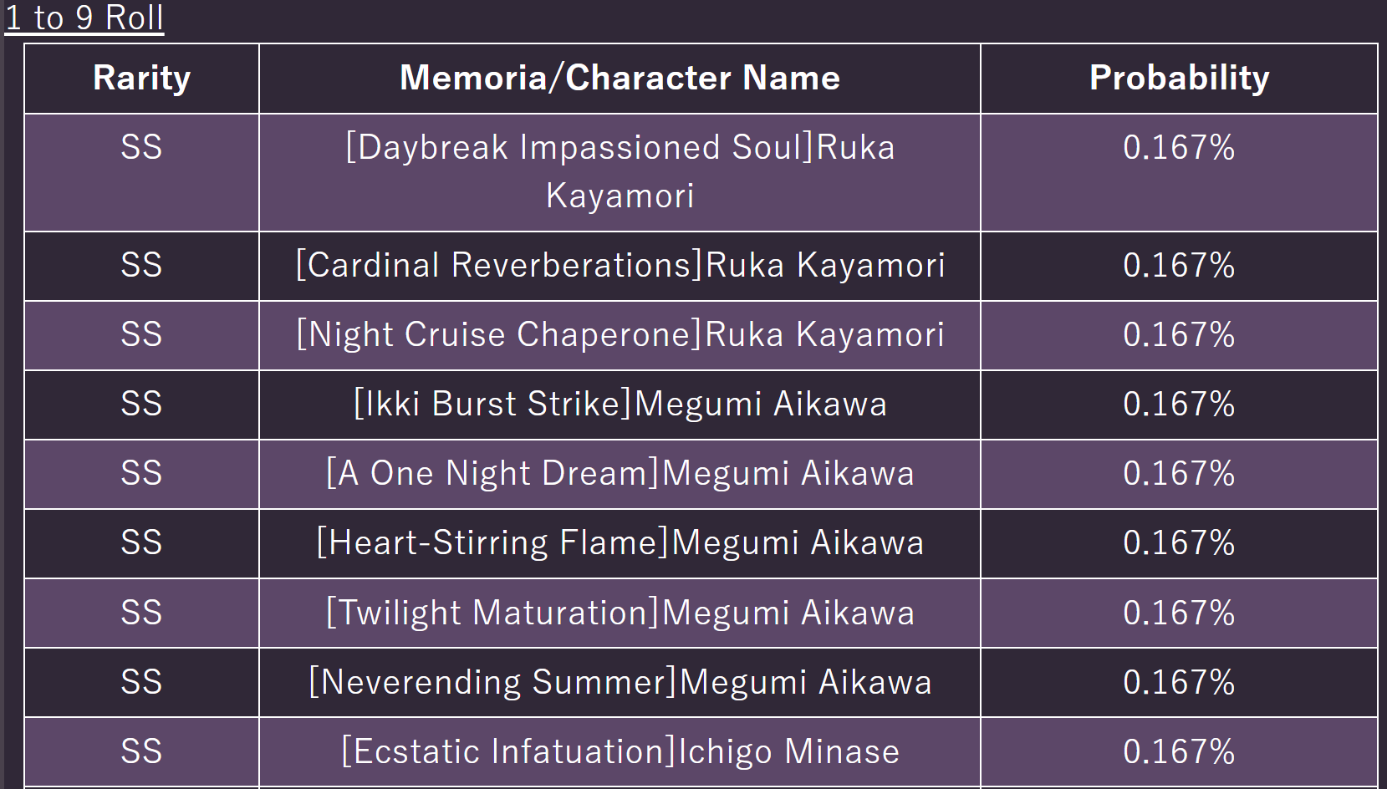Click the Twilight Maturation Megumi Aikawa cell
This screenshot has height=789, width=1387.
coord(620,613)
